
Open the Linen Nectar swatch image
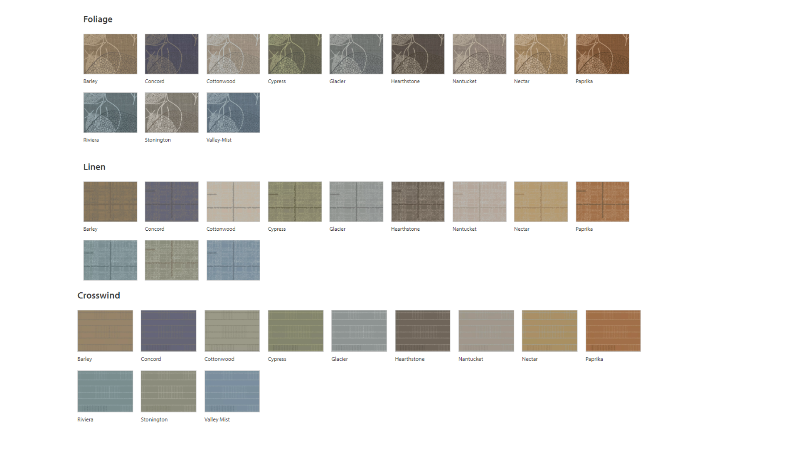click(541, 202)
